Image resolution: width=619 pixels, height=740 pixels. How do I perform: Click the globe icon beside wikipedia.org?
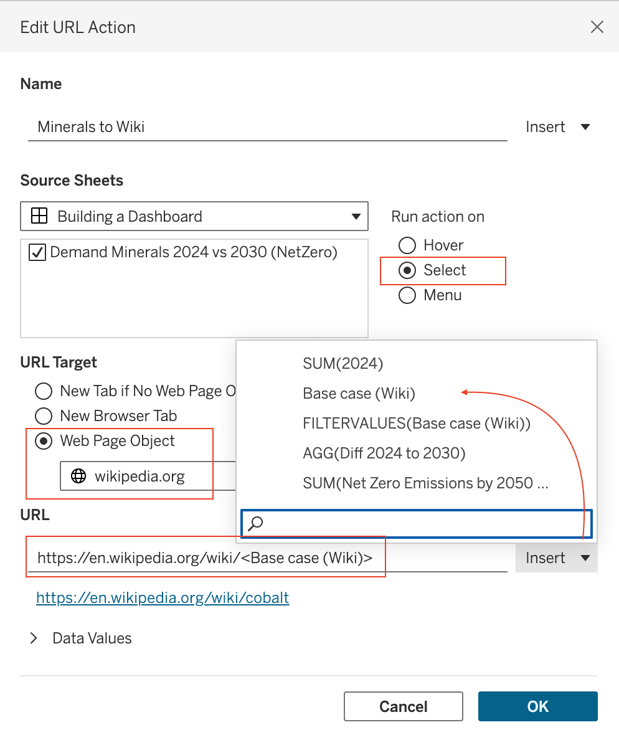point(78,476)
